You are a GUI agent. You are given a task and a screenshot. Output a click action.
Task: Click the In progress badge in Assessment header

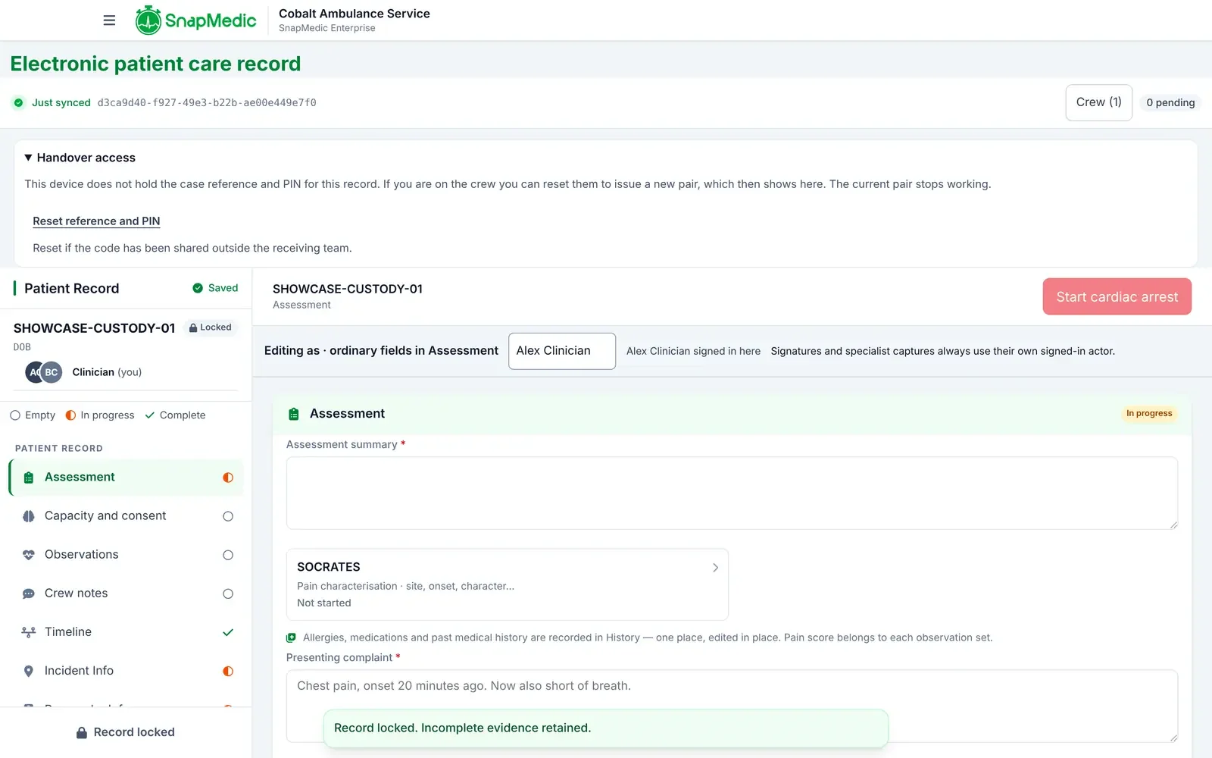[1149, 414]
